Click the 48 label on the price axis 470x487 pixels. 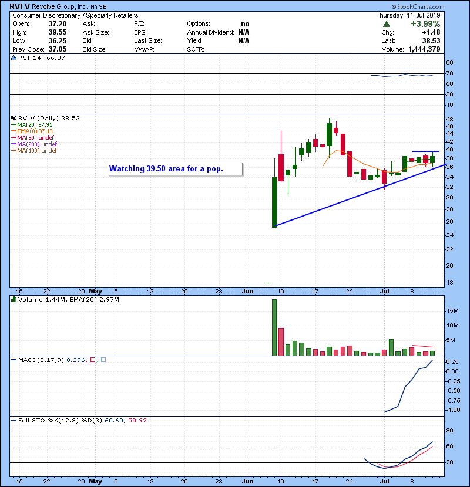(x=450, y=119)
